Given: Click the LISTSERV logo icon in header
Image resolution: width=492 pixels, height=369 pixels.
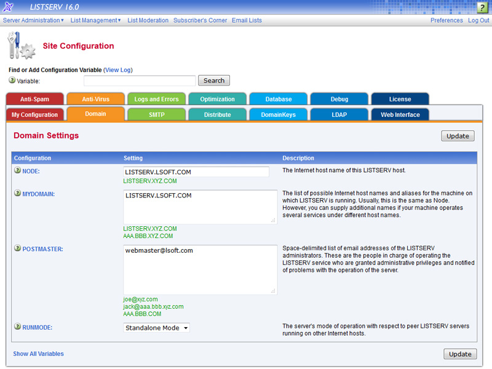Looking at the screenshot, I should coord(9,7).
